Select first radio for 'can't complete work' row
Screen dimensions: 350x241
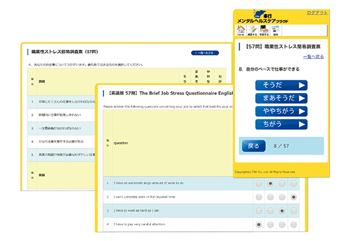click(259, 197)
